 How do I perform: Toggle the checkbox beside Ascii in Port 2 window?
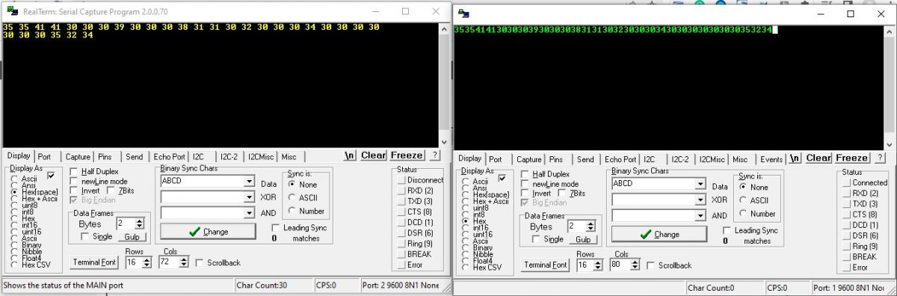pos(51,176)
